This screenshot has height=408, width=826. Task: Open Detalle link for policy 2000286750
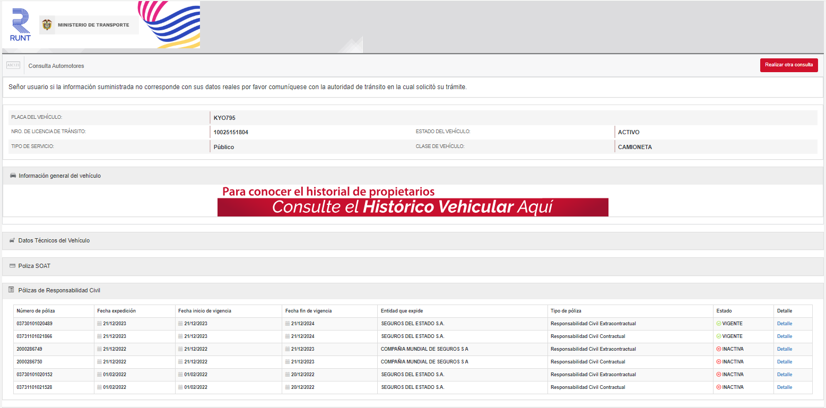pos(784,362)
